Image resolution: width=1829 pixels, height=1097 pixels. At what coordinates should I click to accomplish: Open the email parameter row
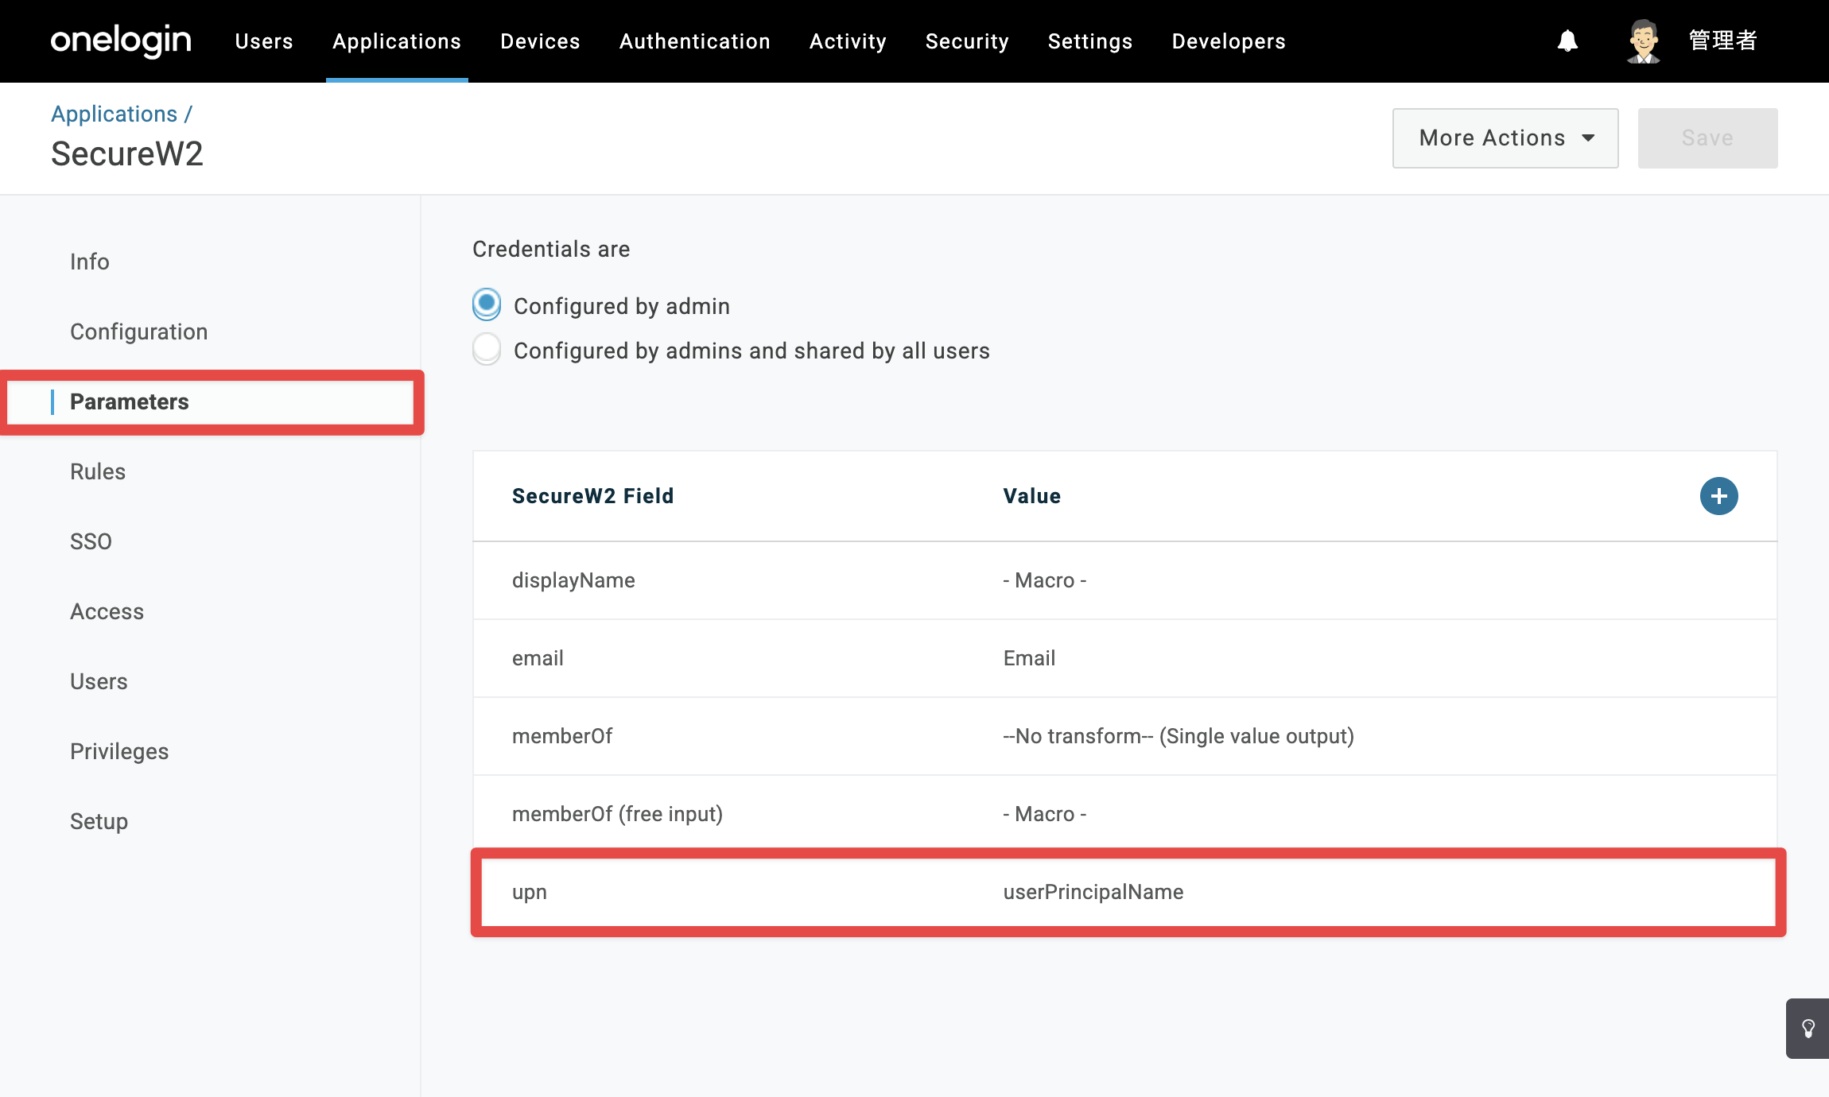click(1124, 658)
